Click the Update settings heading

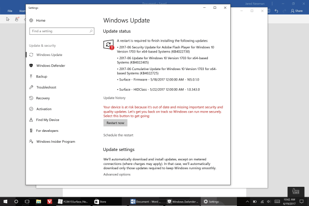[x=119, y=149]
